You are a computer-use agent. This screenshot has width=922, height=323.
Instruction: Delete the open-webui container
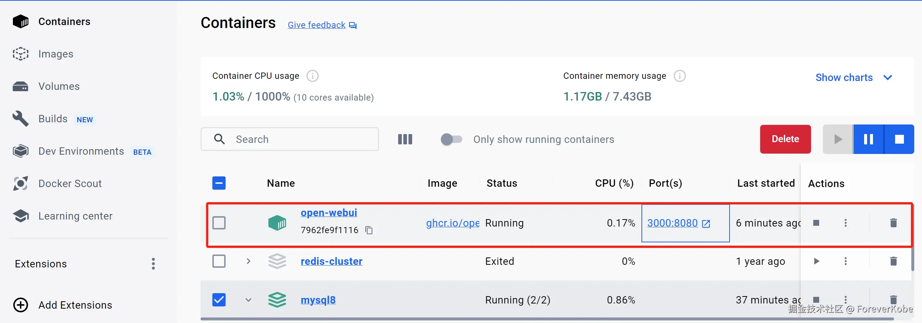pos(894,223)
